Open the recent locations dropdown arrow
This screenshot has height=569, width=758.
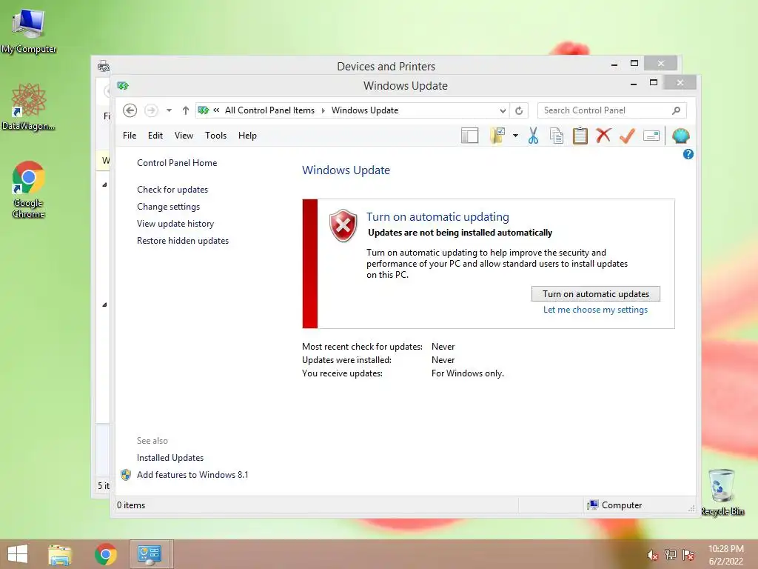tap(170, 110)
